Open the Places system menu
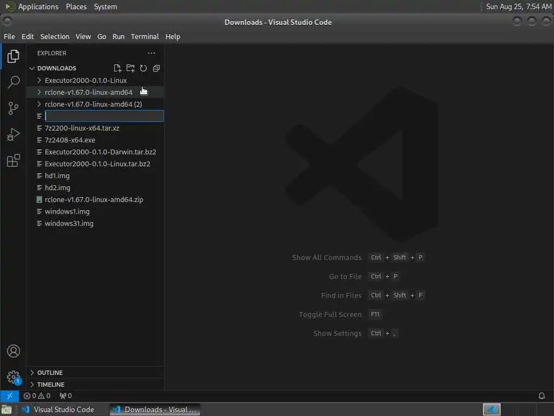This screenshot has width=554, height=416. [x=76, y=6]
